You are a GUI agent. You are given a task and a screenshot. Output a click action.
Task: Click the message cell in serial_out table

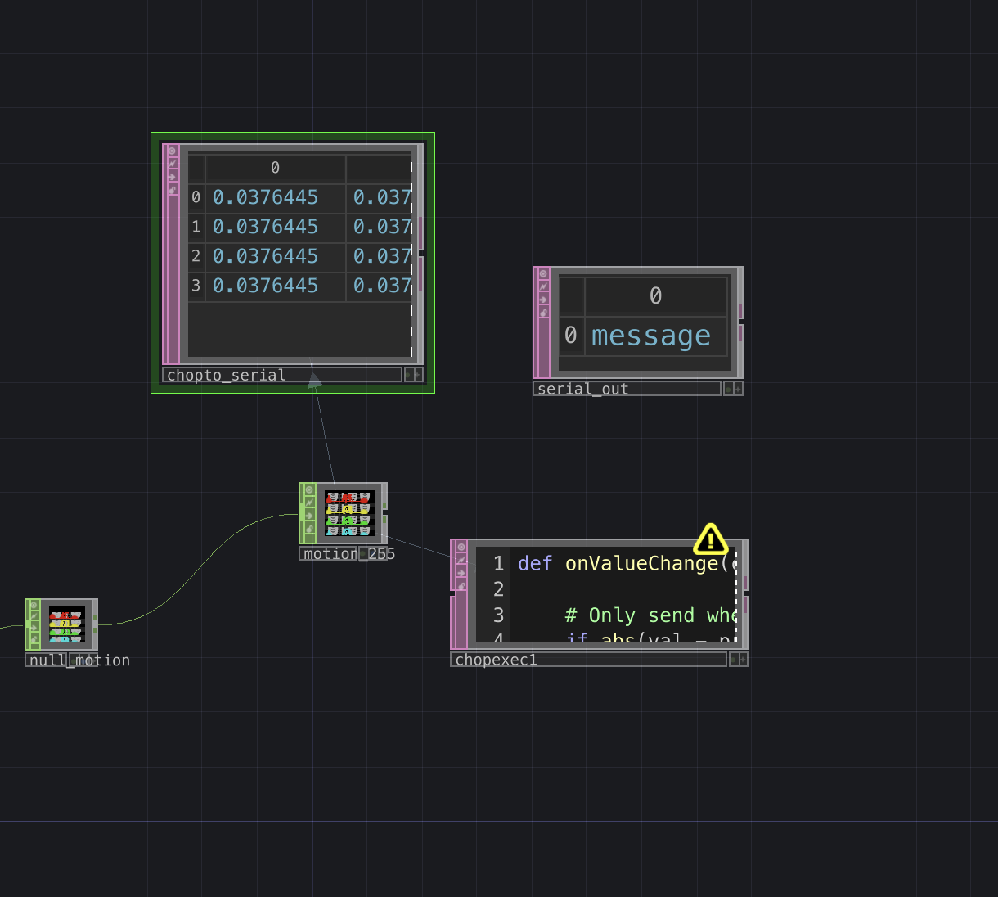pos(650,336)
